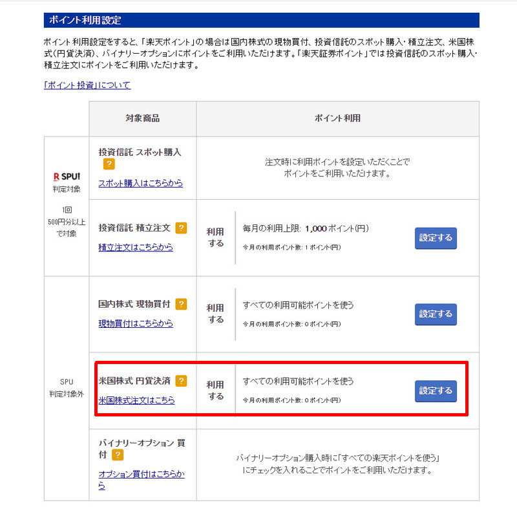Click the question mark beside 国内株式 現物買付
This screenshot has height=516, width=517.
[181, 304]
